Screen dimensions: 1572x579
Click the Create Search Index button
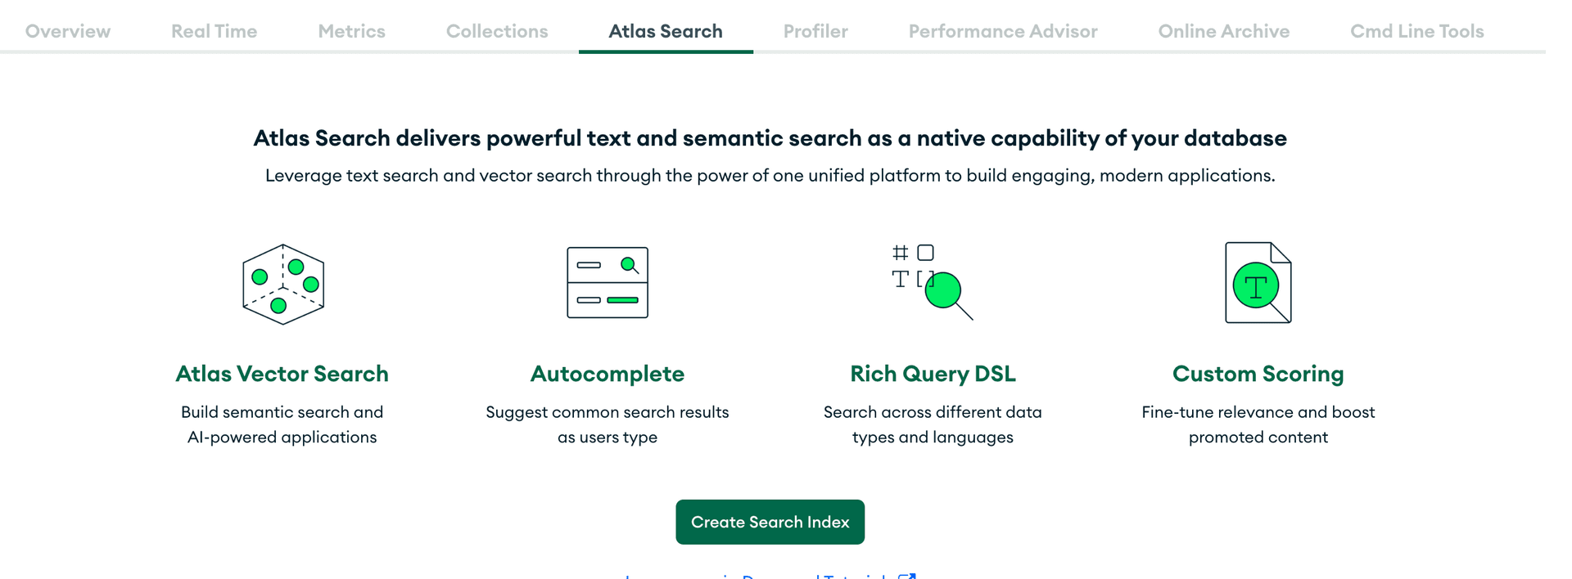coord(770,522)
